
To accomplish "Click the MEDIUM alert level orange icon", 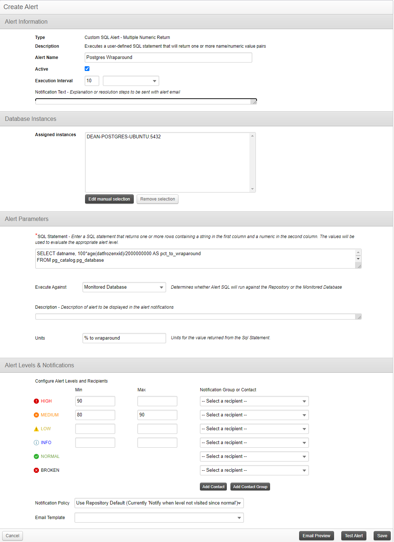I will tap(36, 415).
